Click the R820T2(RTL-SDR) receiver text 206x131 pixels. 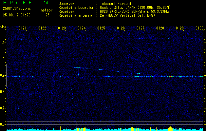pyautogui.click(x=134, y=11)
